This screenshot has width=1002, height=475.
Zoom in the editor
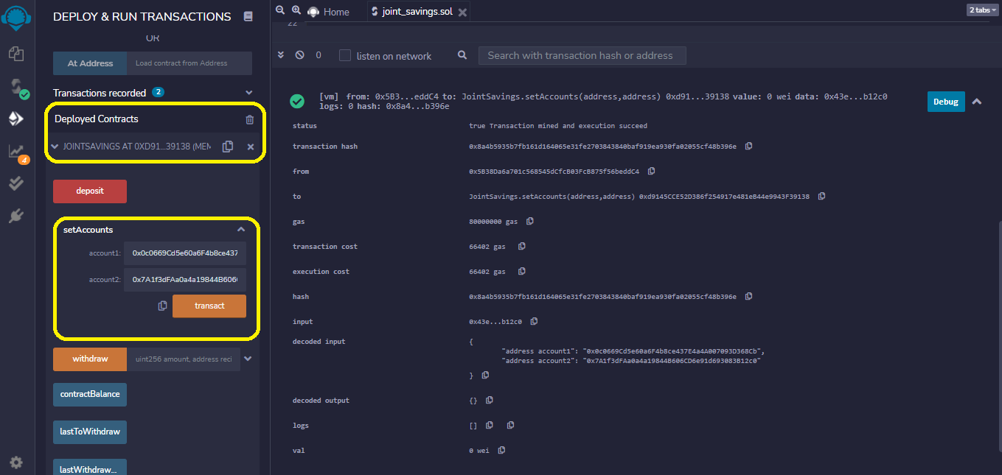point(296,10)
